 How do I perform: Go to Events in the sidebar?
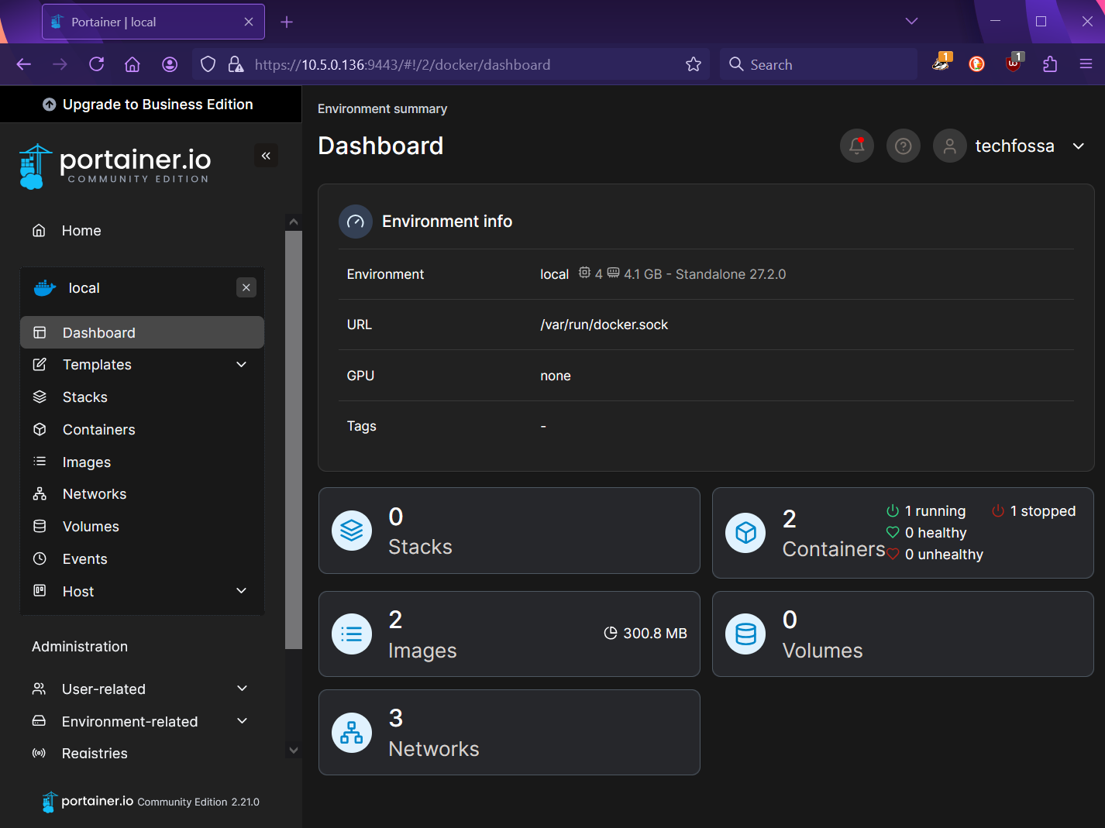click(84, 559)
